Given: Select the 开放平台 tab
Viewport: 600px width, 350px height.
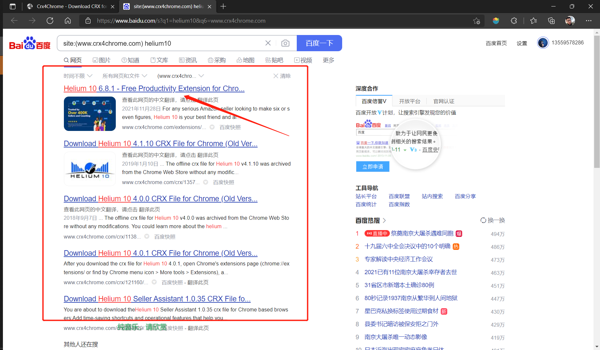Looking at the screenshot, I should 410,101.
